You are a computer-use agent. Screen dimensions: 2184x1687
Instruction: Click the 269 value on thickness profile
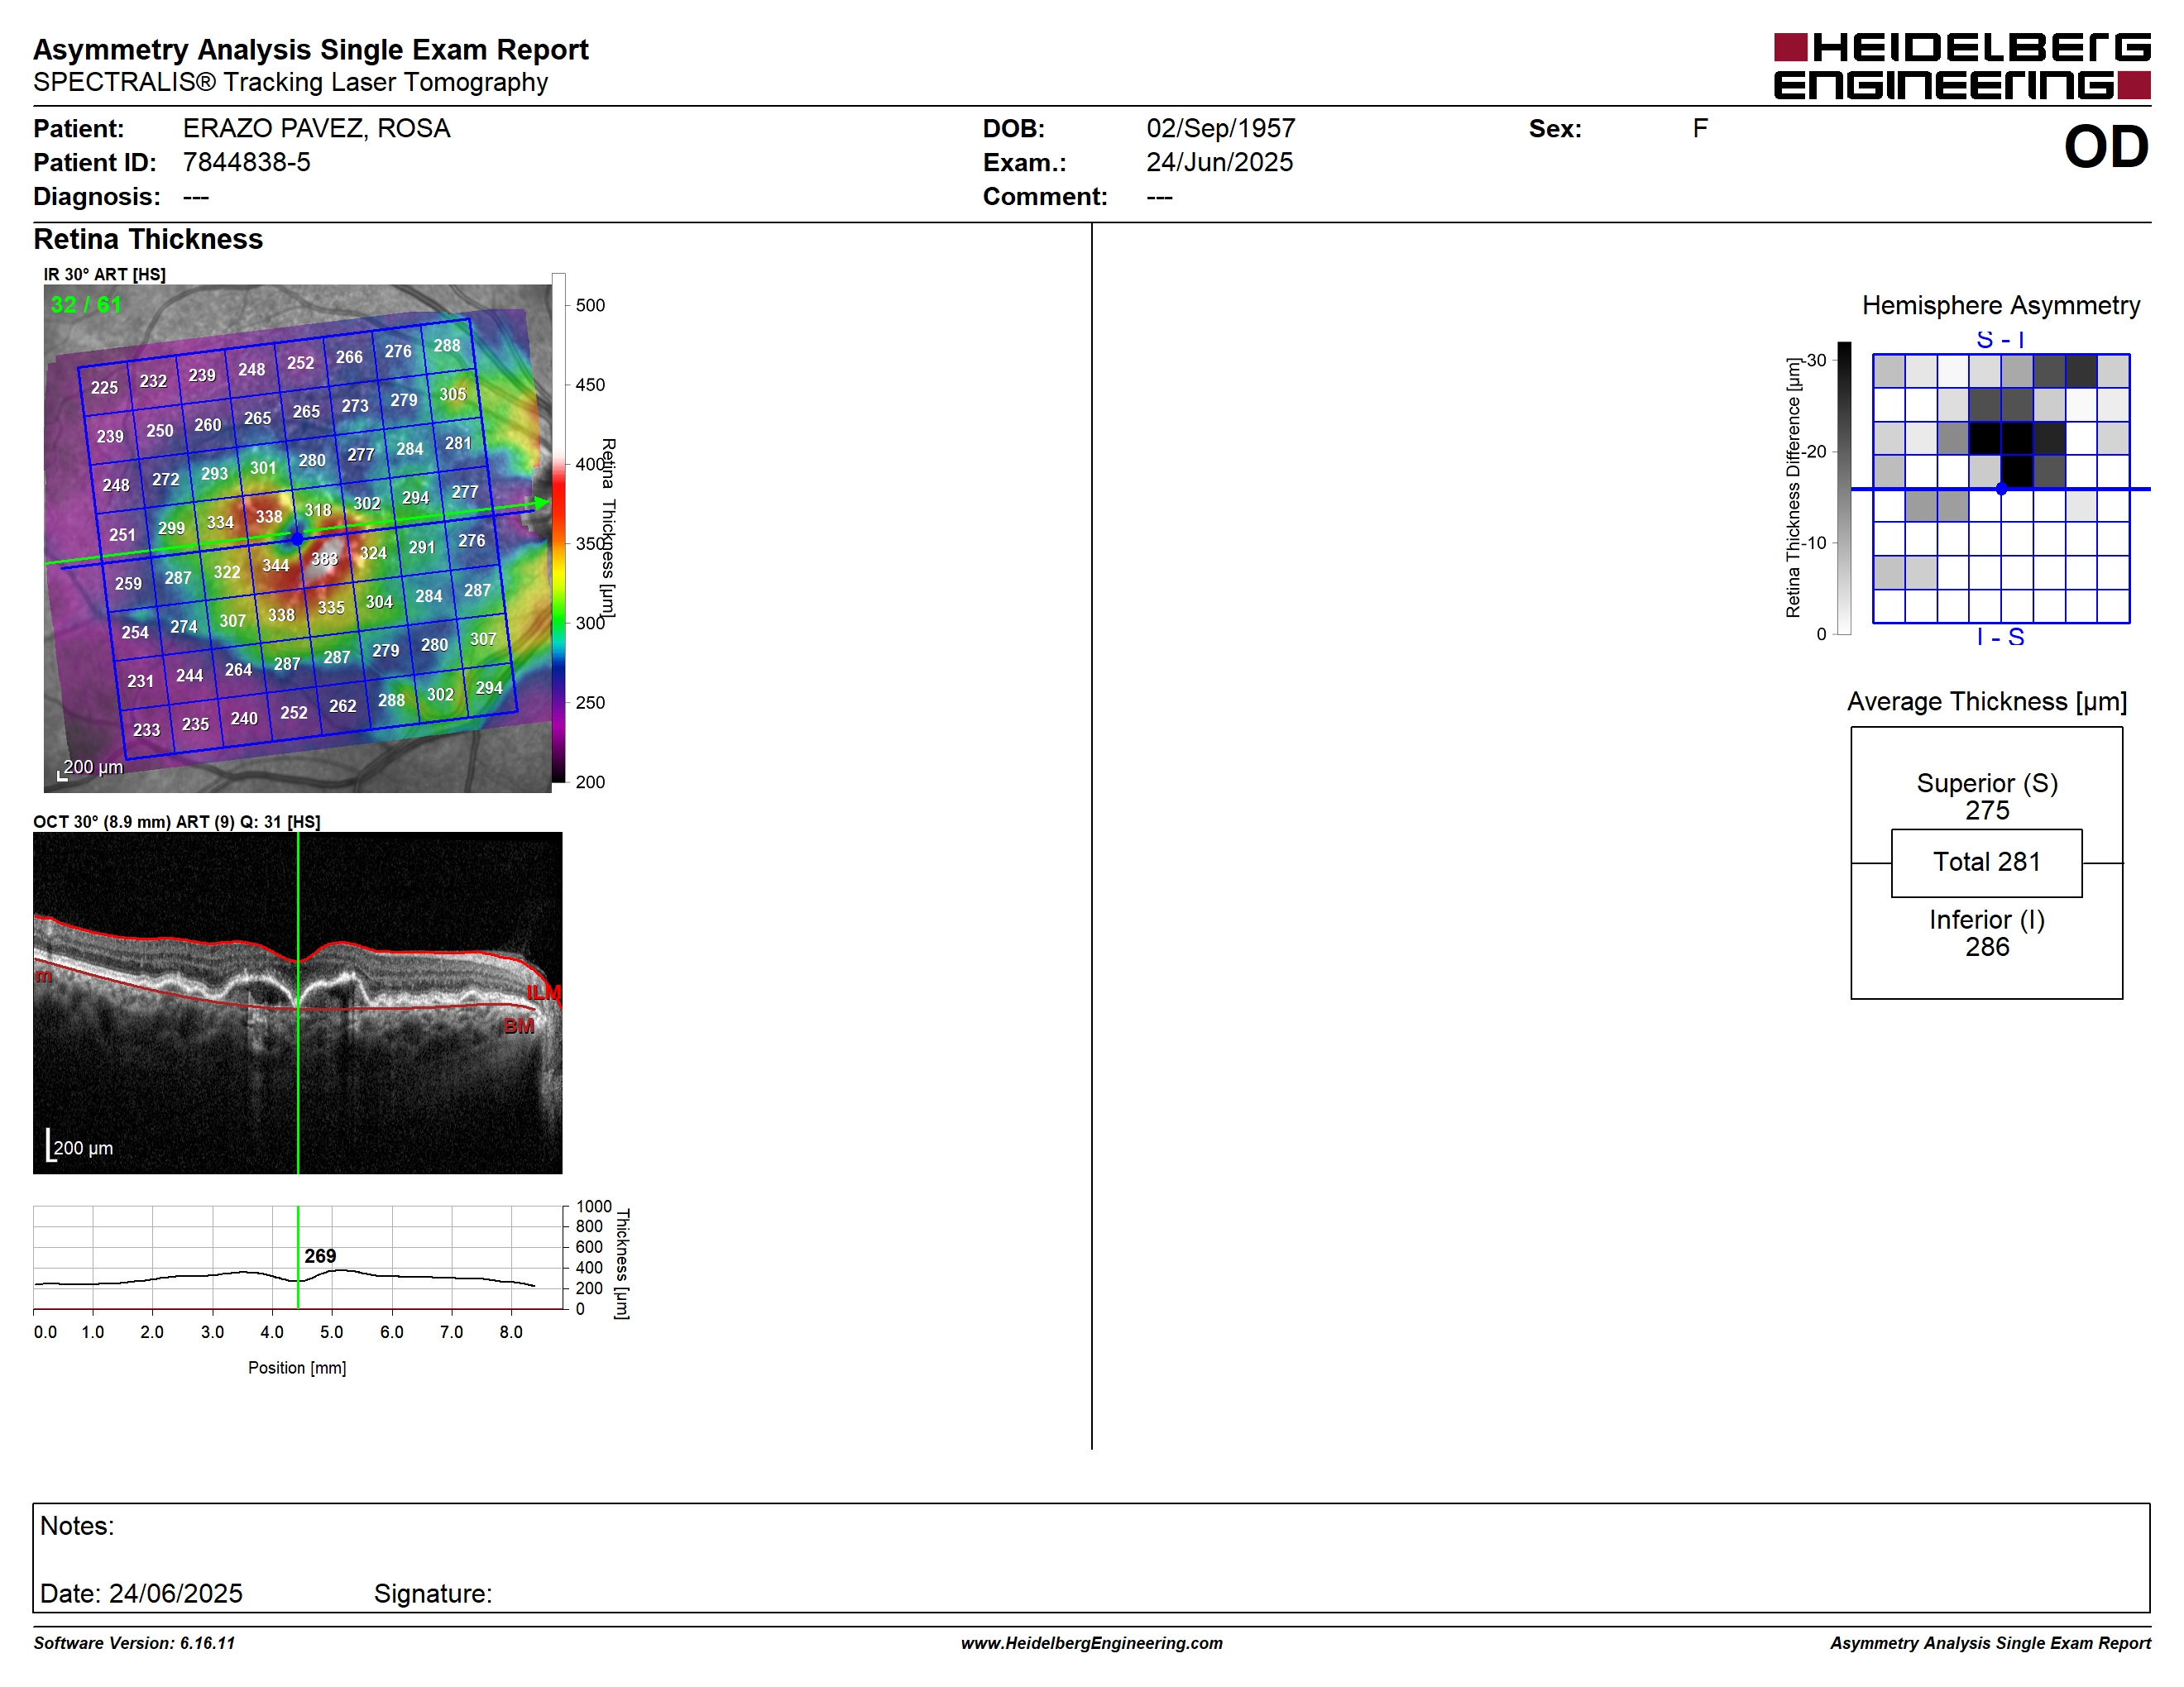pos(320,1256)
